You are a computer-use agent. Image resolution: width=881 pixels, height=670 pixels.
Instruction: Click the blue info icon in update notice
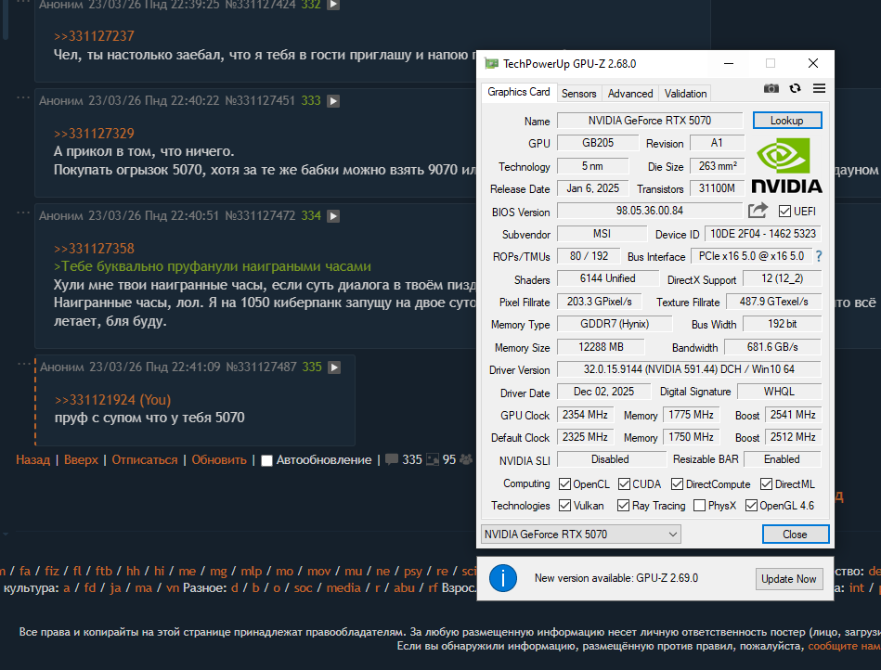(503, 578)
